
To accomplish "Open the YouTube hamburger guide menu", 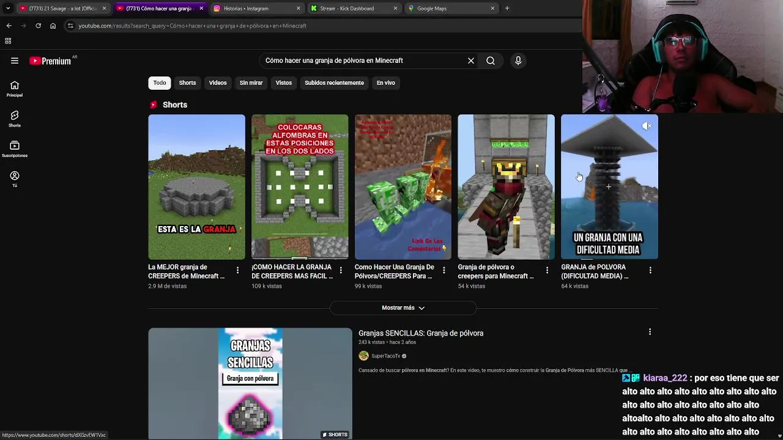I will pyautogui.click(x=15, y=61).
